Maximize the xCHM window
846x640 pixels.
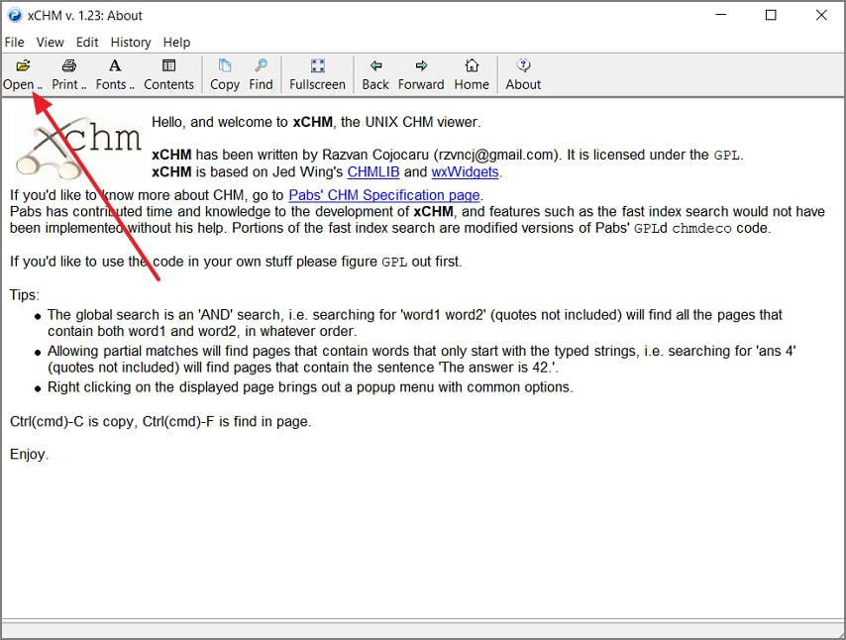point(771,15)
